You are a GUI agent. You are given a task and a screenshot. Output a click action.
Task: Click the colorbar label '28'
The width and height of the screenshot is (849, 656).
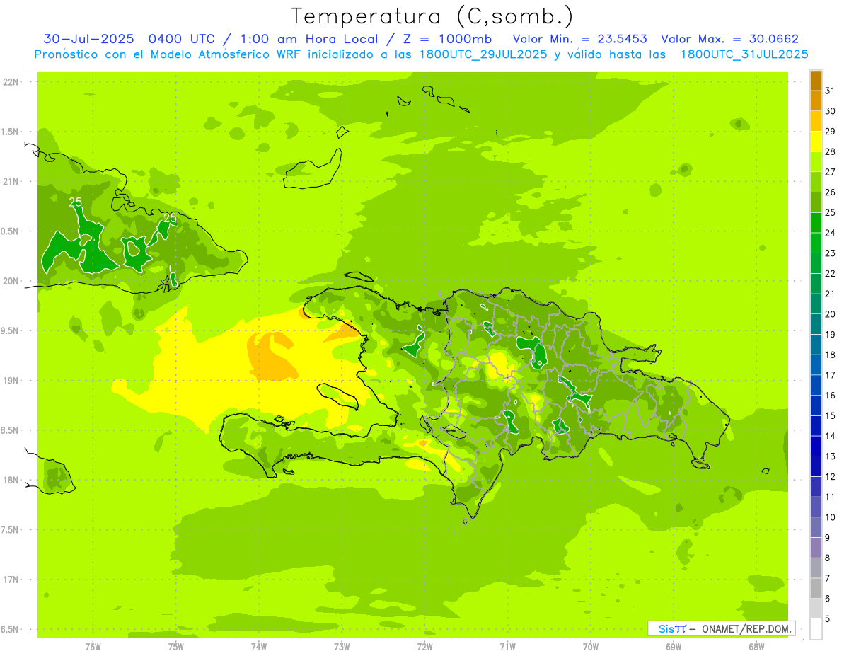(831, 151)
